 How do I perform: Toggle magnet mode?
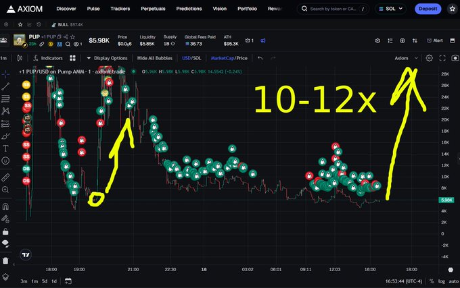pos(5,206)
